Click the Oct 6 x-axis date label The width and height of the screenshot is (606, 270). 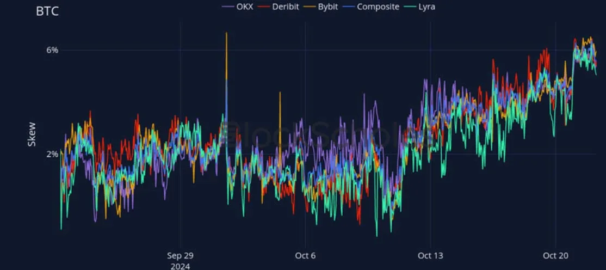coord(305,256)
